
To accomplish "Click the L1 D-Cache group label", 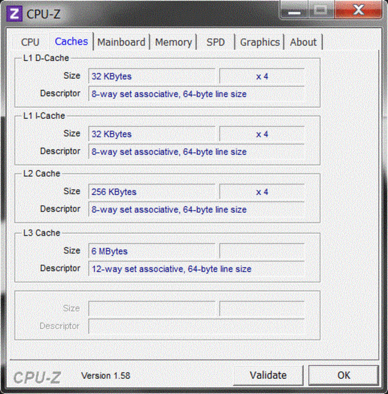I will coord(46,58).
